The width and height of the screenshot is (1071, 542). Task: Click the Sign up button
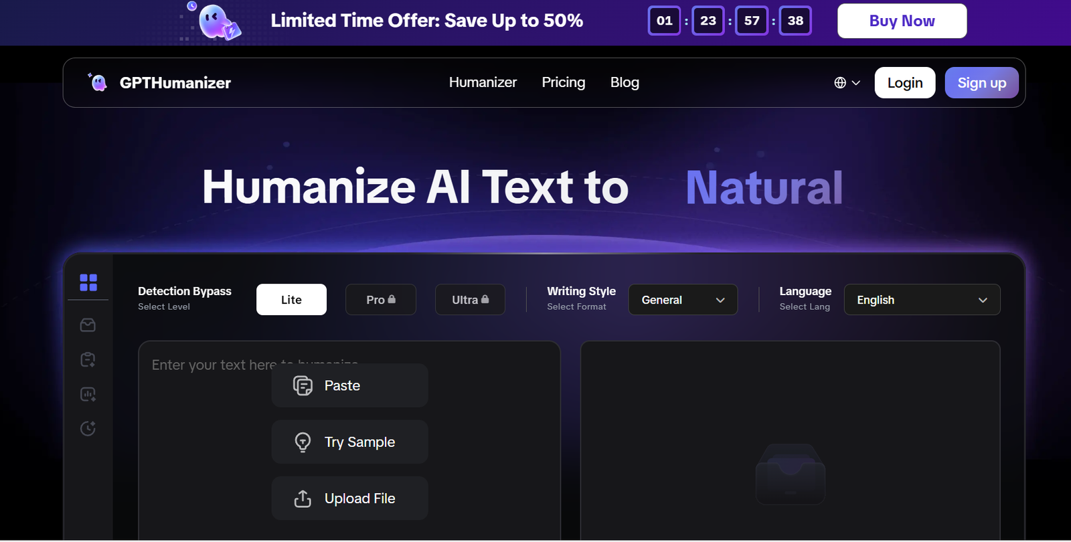pos(981,83)
